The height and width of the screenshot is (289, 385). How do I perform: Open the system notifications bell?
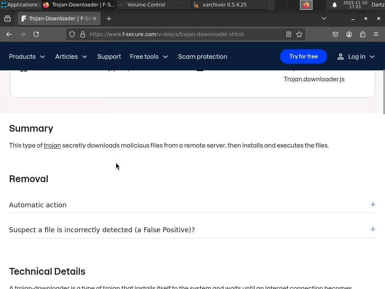coord(334,5)
